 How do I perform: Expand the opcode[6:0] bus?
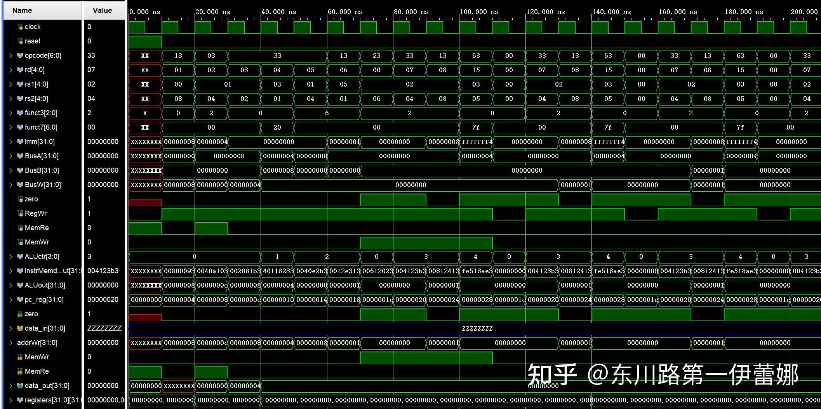(x=11, y=55)
